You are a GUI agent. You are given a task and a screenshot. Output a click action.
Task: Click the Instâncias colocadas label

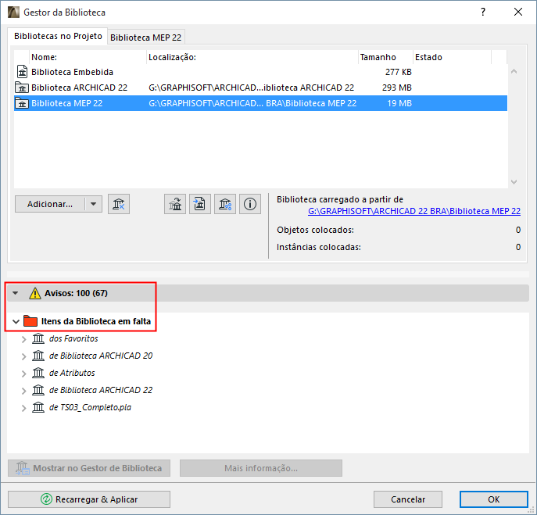318,247
